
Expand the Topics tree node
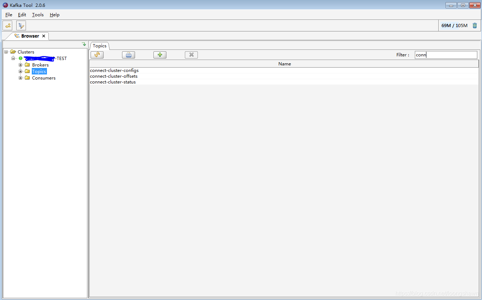pos(21,71)
